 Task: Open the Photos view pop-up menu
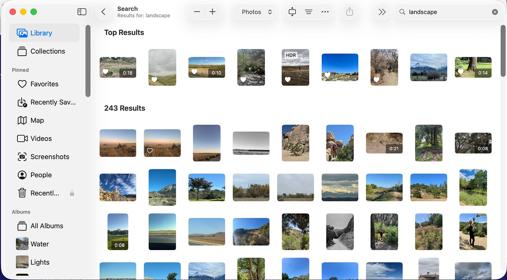click(x=254, y=12)
